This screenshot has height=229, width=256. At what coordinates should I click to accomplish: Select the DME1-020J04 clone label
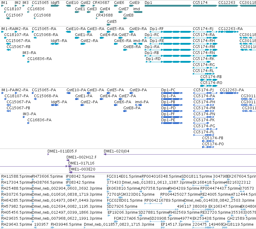117,151
